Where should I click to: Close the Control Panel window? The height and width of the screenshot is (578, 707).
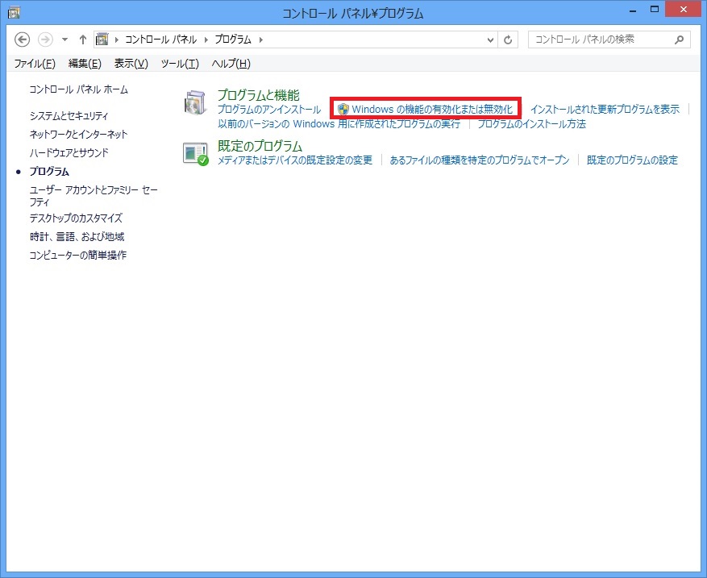click(684, 10)
